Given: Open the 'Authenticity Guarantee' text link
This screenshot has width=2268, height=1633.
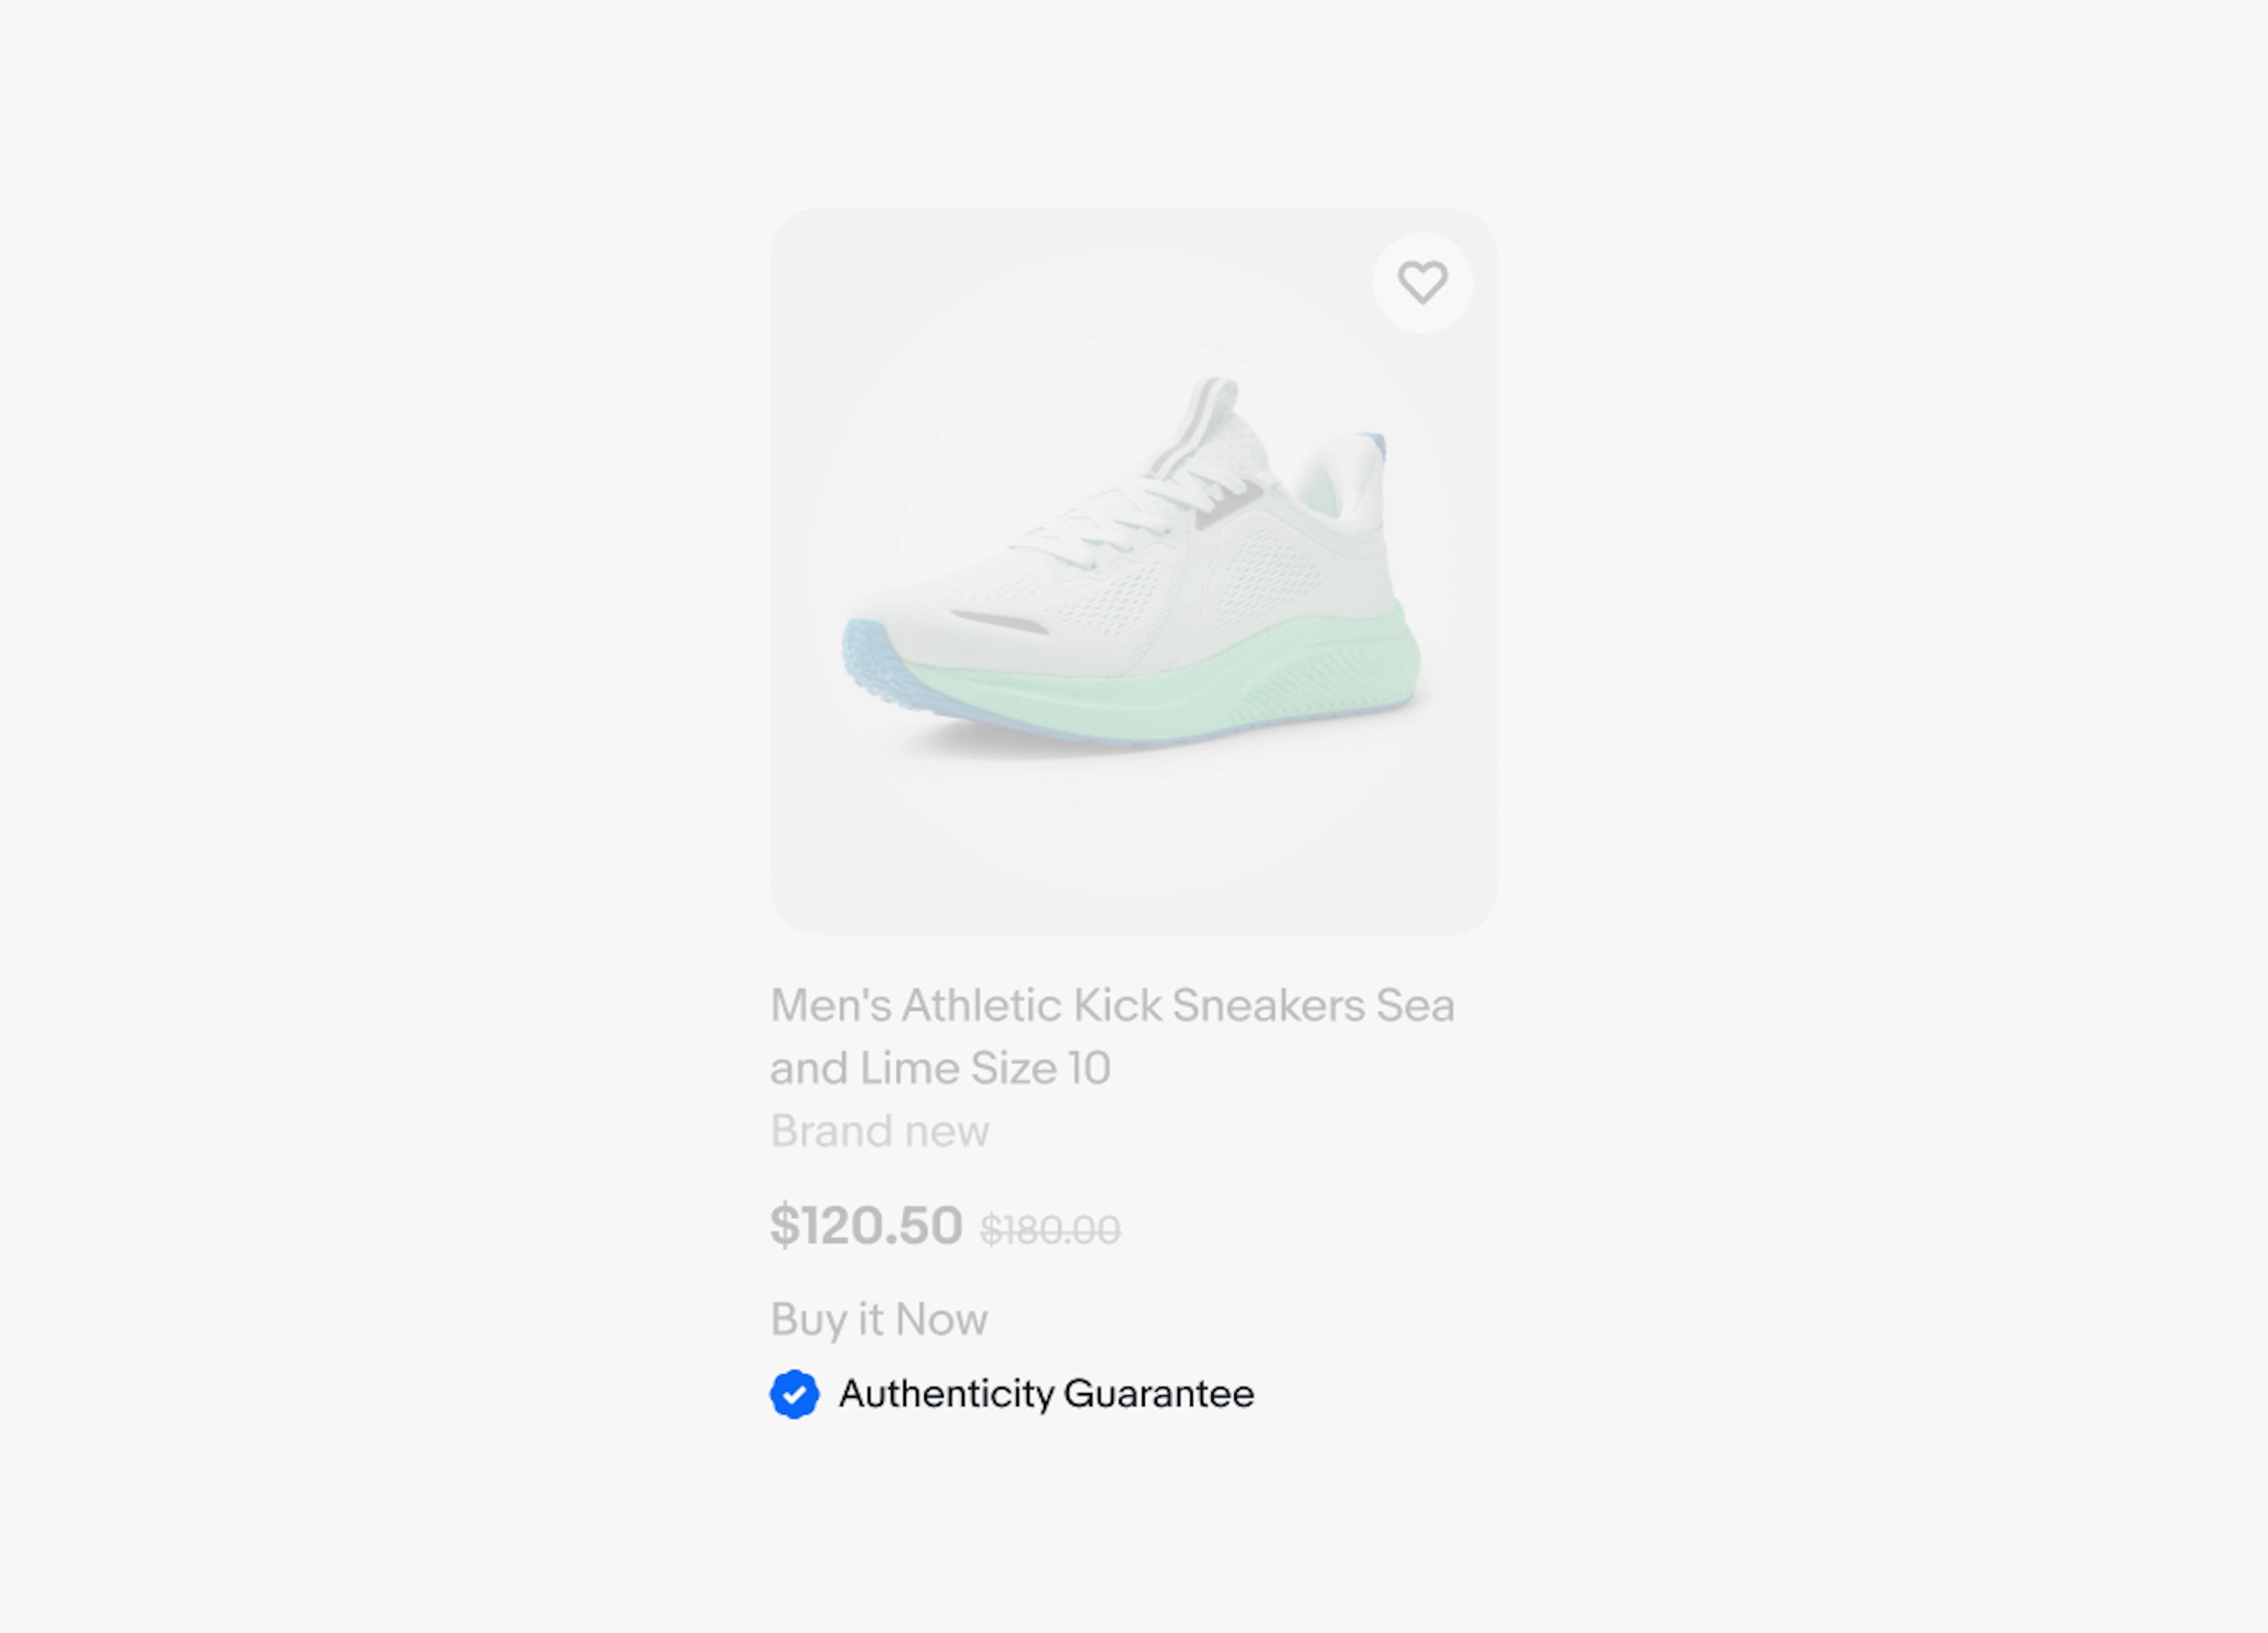Looking at the screenshot, I should (x=1046, y=1393).
